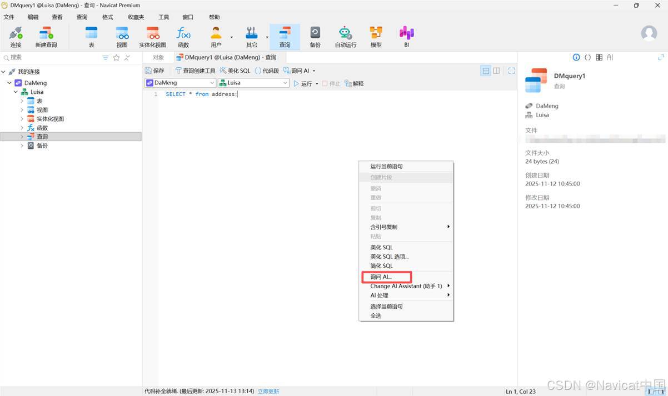Expand the Functions (函数) tree node
Screen dimensions: 668x396
(22, 128)
